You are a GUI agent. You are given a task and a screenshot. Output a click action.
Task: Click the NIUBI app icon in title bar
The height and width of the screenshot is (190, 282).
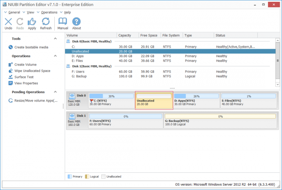[5, 4]
